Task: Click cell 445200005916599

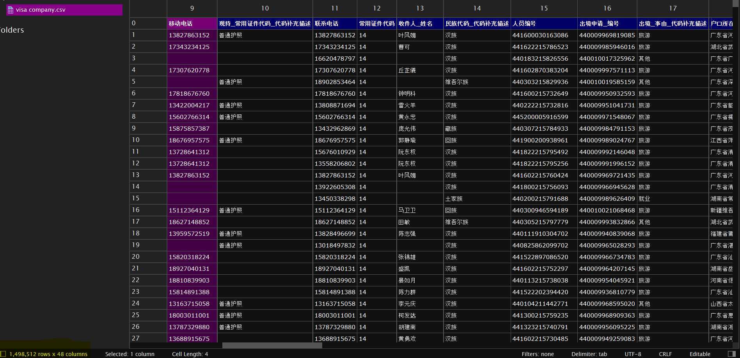Action: coord(544,117)
